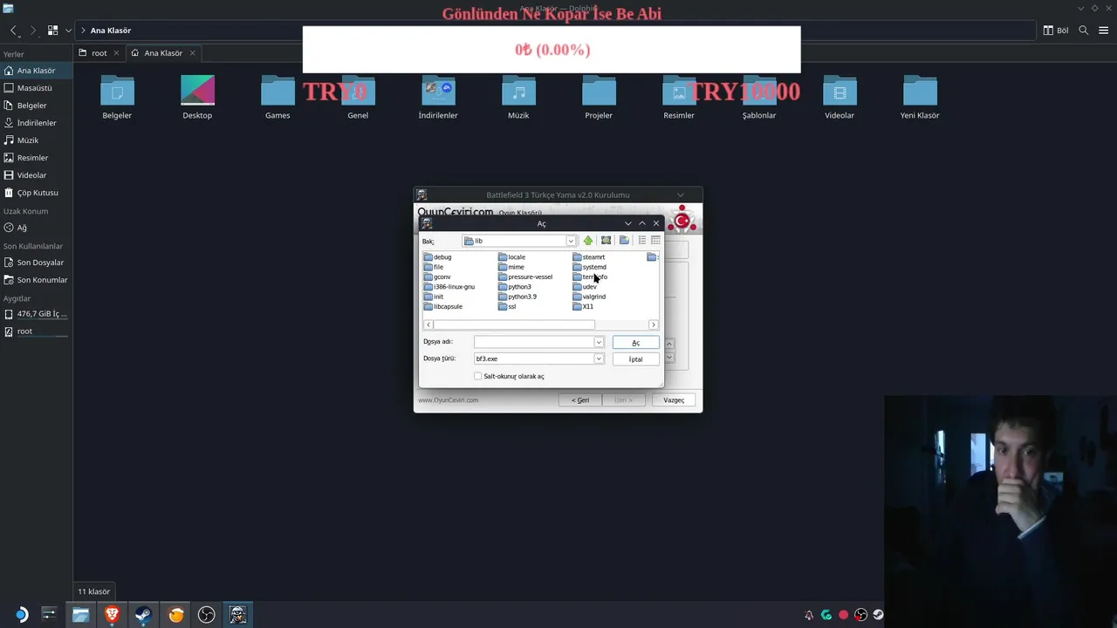Image resolution: width=1117 pixels, height=628 pixels.
Task: Open Masaüstü in Places sidebar
Action: tap(36, 88)
